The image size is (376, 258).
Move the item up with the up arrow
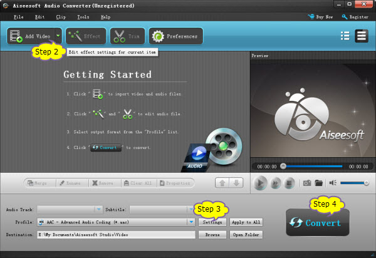coord(222,183)
